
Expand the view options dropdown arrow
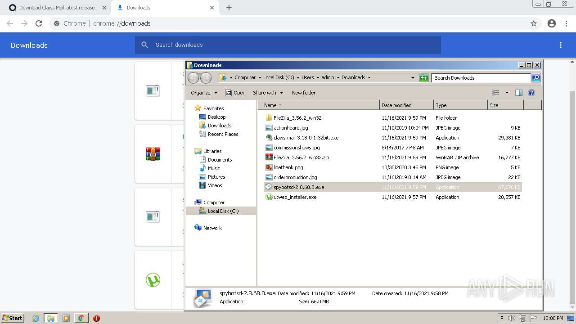507,93
